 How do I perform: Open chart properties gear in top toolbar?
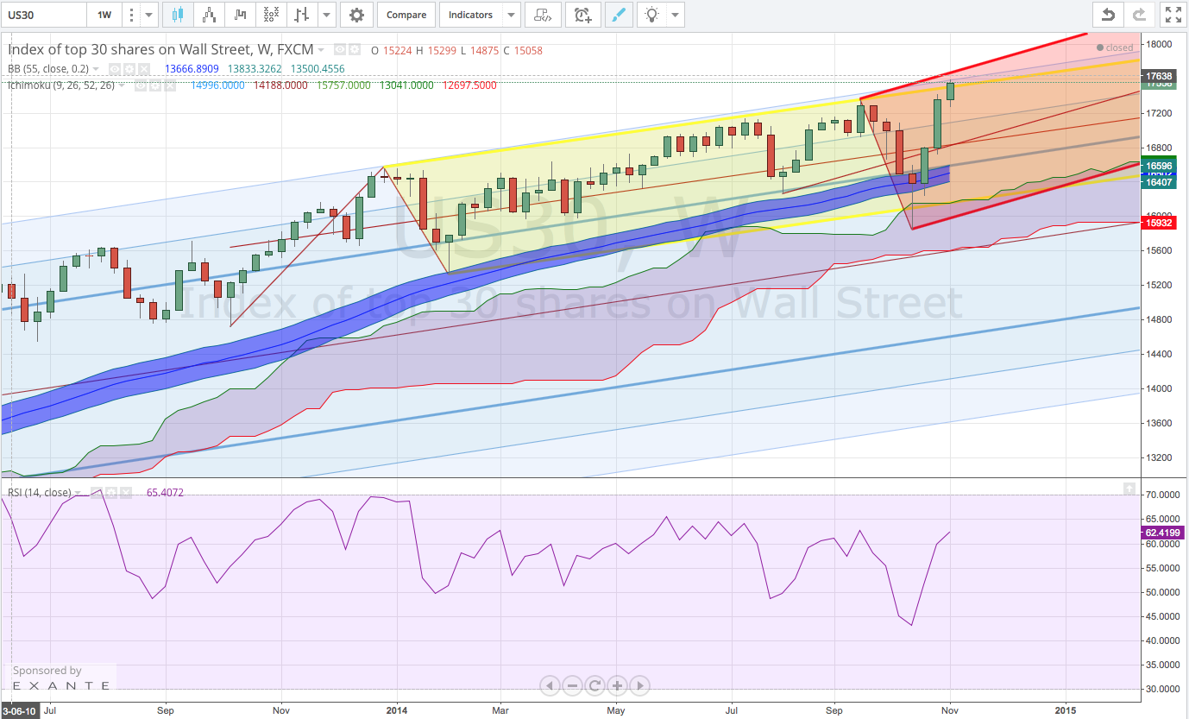click(x=356, y=15)
